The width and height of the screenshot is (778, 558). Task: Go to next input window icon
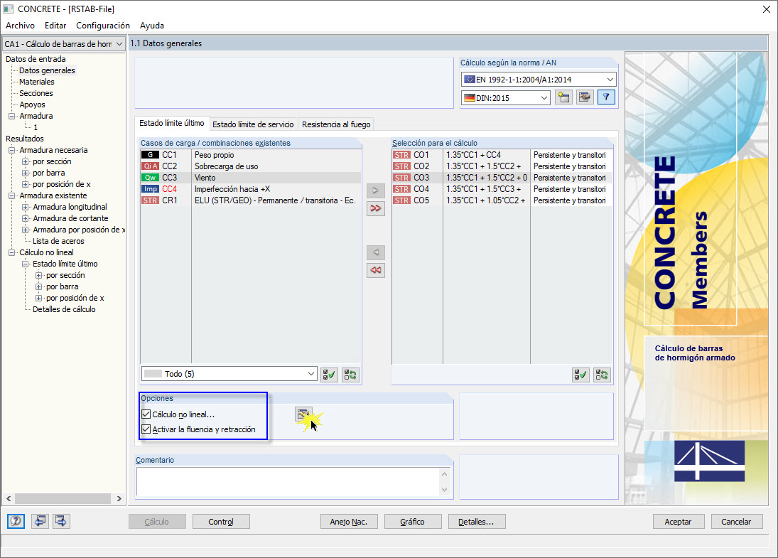pos(61,521)
